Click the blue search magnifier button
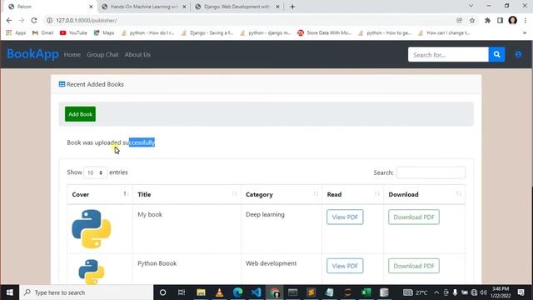Viewport: 533px width, 300px height. pyautogui.click(x=496, y=54)
